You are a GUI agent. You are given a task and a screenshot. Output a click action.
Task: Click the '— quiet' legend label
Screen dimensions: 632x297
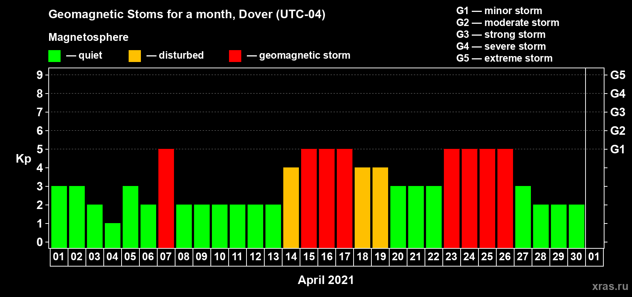pyautogui.click(x=84, y=55)
